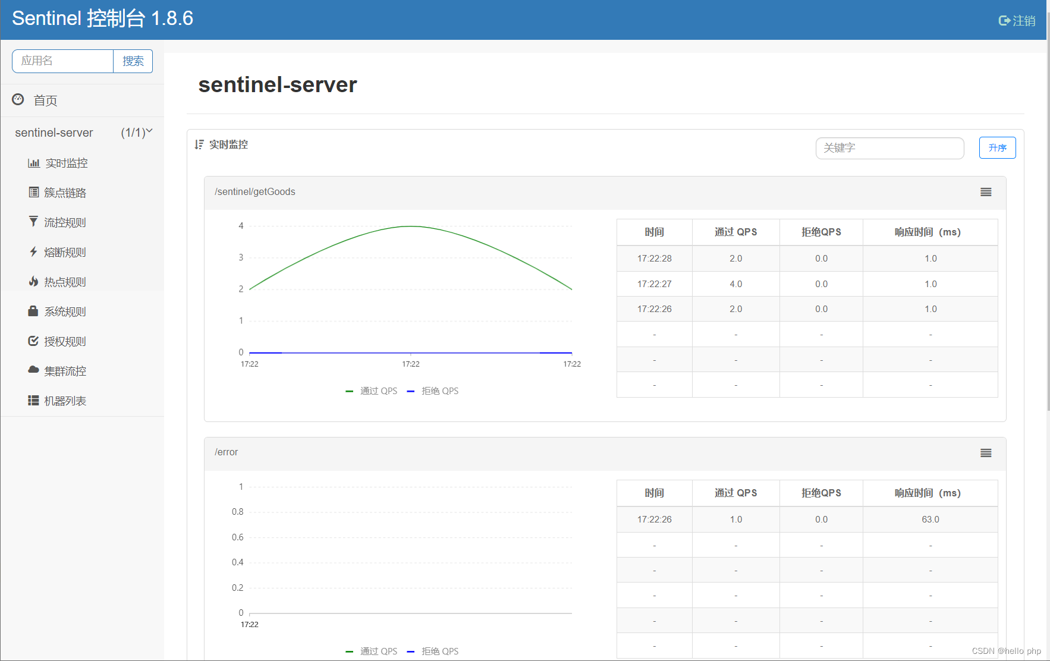Screen dimensions: 1050x661
Task: Click the 时间 header in /error table
Action: pos(655,493)
